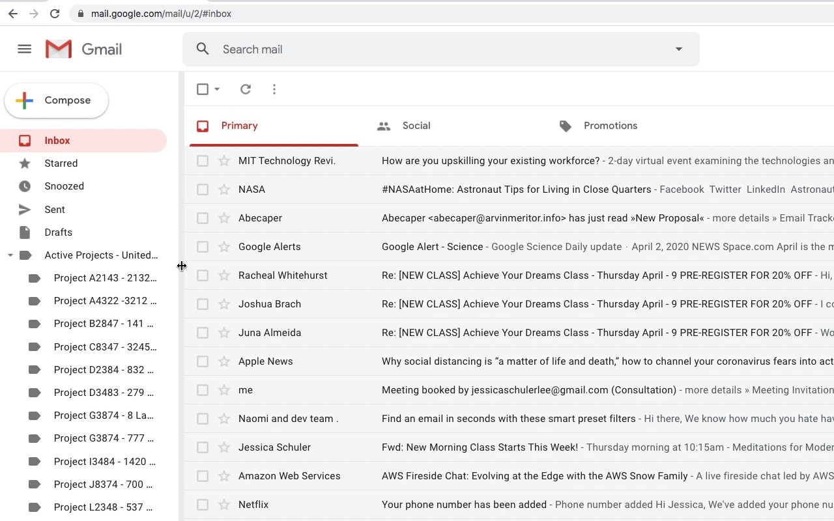Image resolution: width=834 pixels, height=521 pixels.
Task: Star the Google Alerts email
Action: [x=224, y=247]
